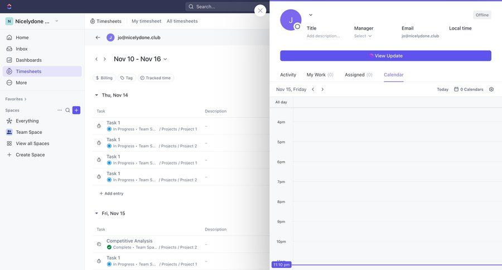Go to next day in calendar
Screen dimensions: 502x270
(x=322, y=89)
